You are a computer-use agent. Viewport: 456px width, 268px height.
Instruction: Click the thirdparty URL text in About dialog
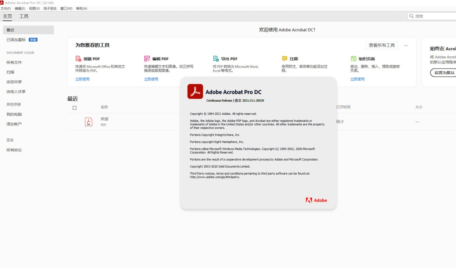pyautogui.click(x=215, y=177)
